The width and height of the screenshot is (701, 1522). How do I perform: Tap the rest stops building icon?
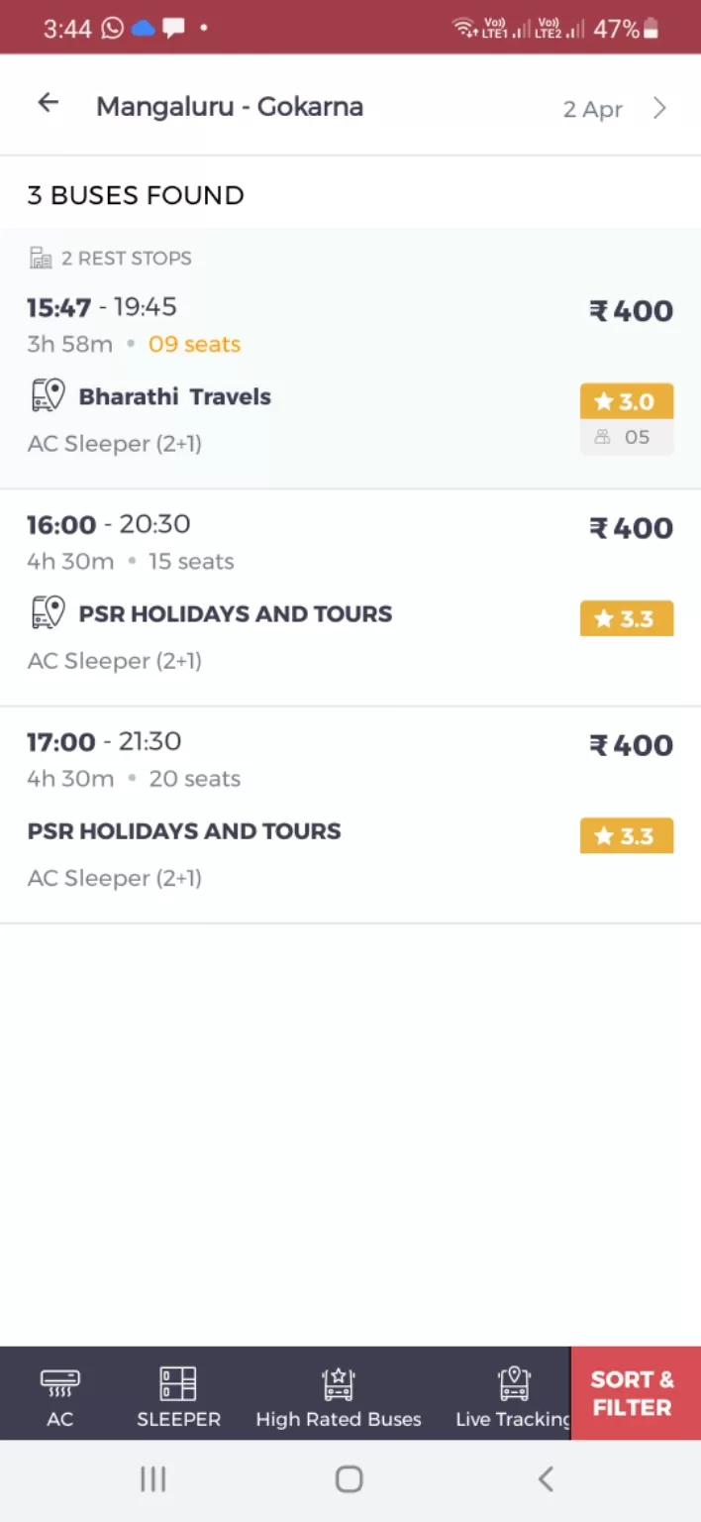[x=41, y=259]
